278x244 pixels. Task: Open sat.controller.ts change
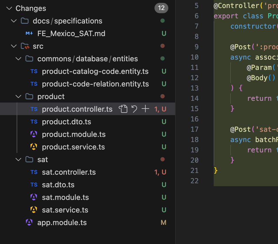coord(88,172)
